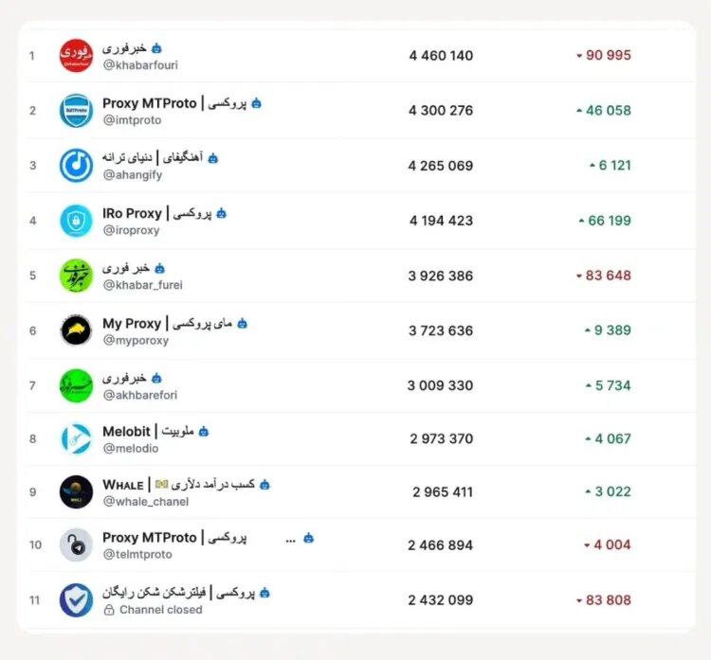
Task: Open the @telmtproto grey lock avatar
Action: click(x=76, y=545)
